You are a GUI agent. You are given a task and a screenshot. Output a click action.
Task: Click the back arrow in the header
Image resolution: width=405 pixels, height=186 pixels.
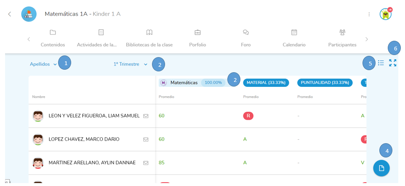(10, 14)
